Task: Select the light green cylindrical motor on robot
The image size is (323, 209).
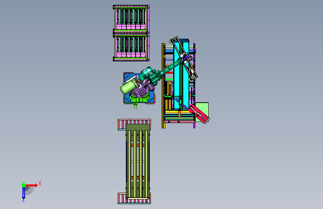Action: pyautogui.click(x=128, y=87)
